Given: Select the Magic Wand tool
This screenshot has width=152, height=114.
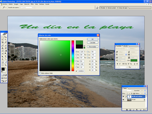Looking at the screenshot, I should tap(6, 40).
